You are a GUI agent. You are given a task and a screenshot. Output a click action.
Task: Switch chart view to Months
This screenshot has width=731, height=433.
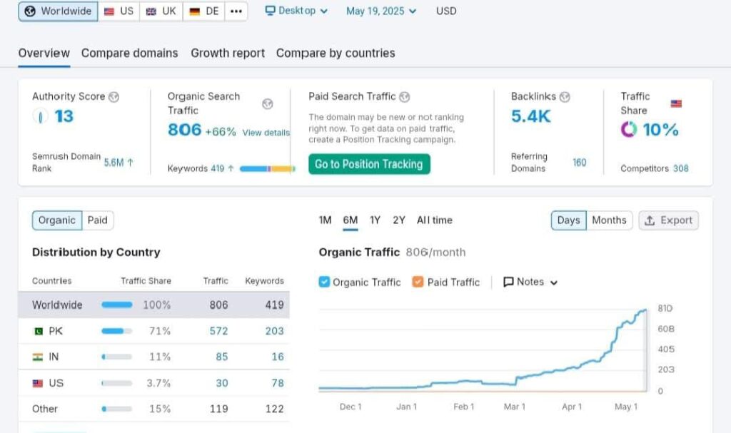(608, 220)
